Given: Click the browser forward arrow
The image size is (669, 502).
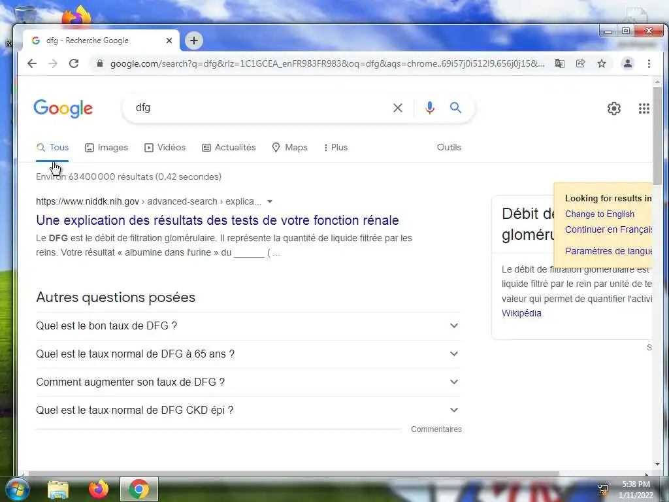Looking at the screenshot, I should coord(52,63).
